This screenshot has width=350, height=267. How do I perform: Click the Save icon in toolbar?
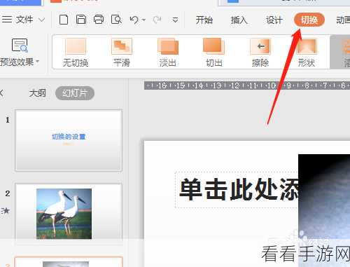(x=81, y=20)
